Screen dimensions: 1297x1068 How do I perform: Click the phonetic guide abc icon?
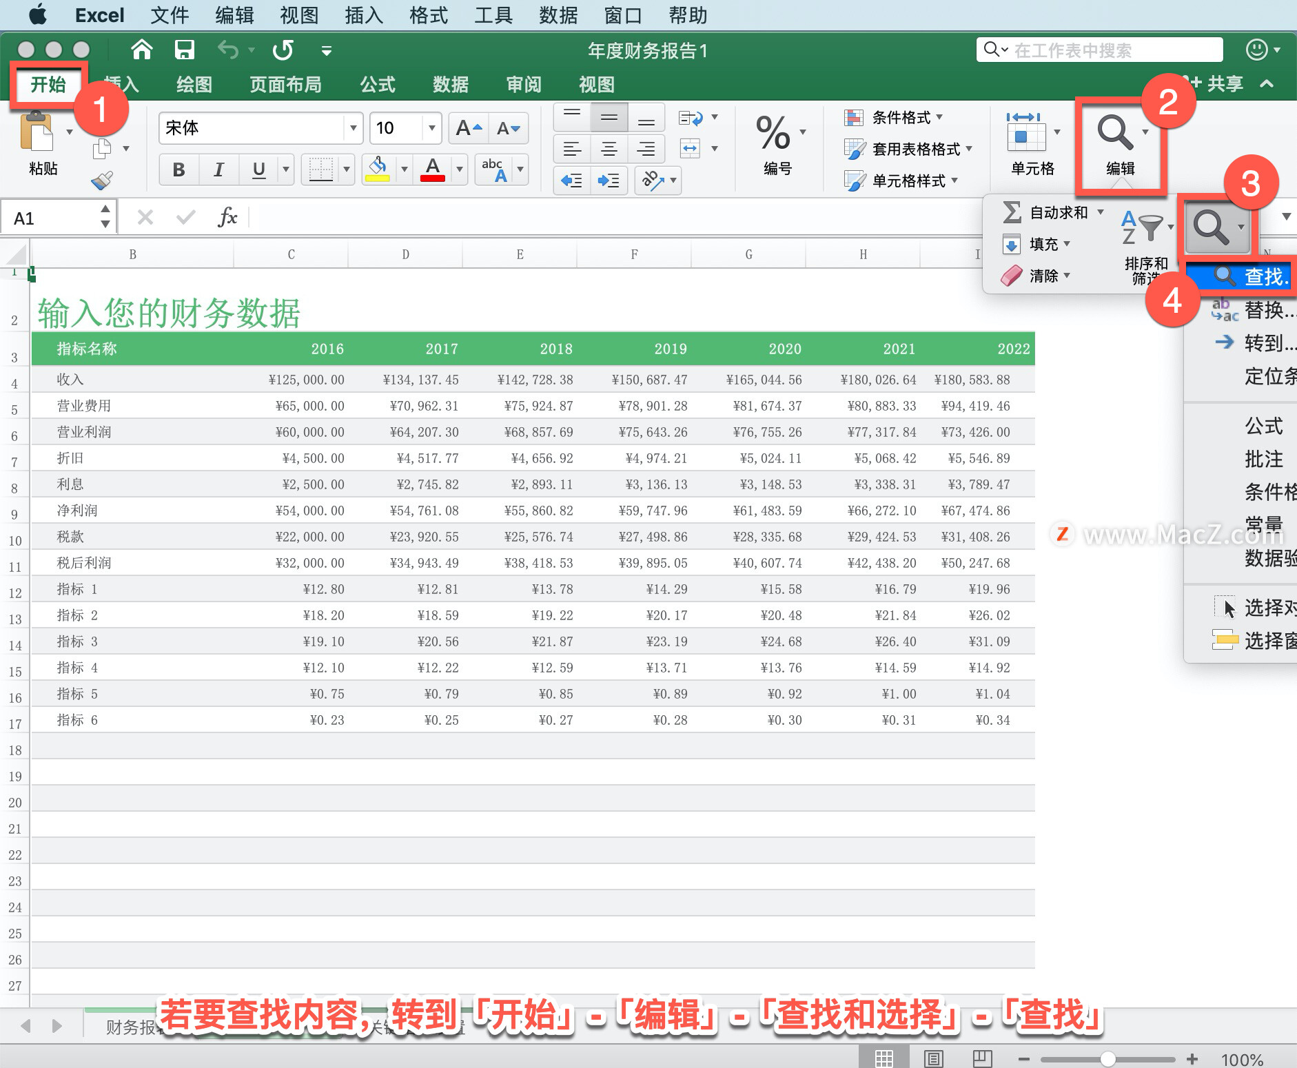[x=495, y=169]
